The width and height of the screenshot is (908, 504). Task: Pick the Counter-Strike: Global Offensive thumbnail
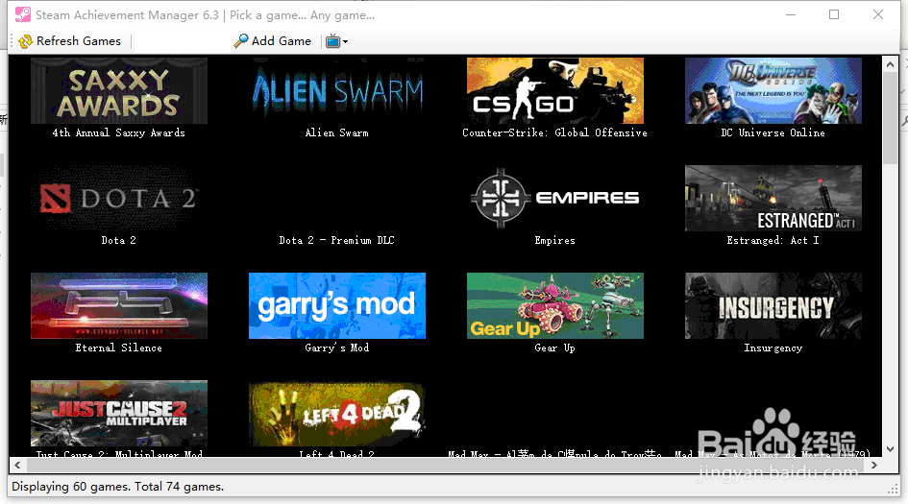(x=554, y=90)
